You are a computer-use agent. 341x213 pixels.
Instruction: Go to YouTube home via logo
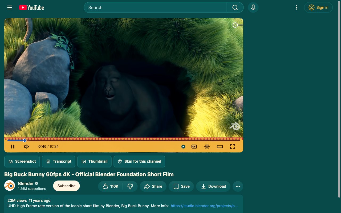31,7
